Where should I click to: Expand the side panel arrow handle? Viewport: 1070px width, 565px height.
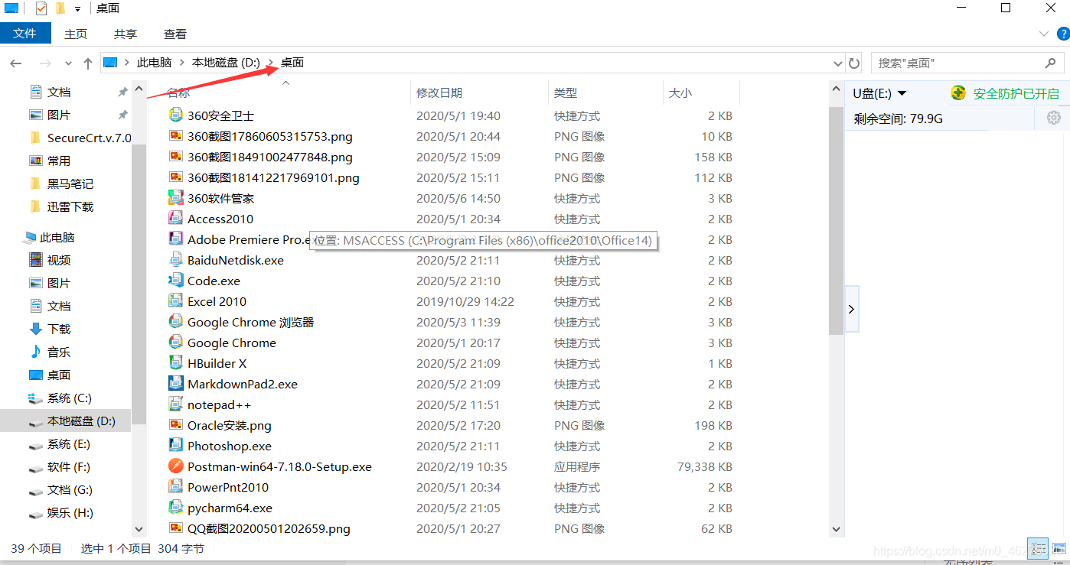851,309
